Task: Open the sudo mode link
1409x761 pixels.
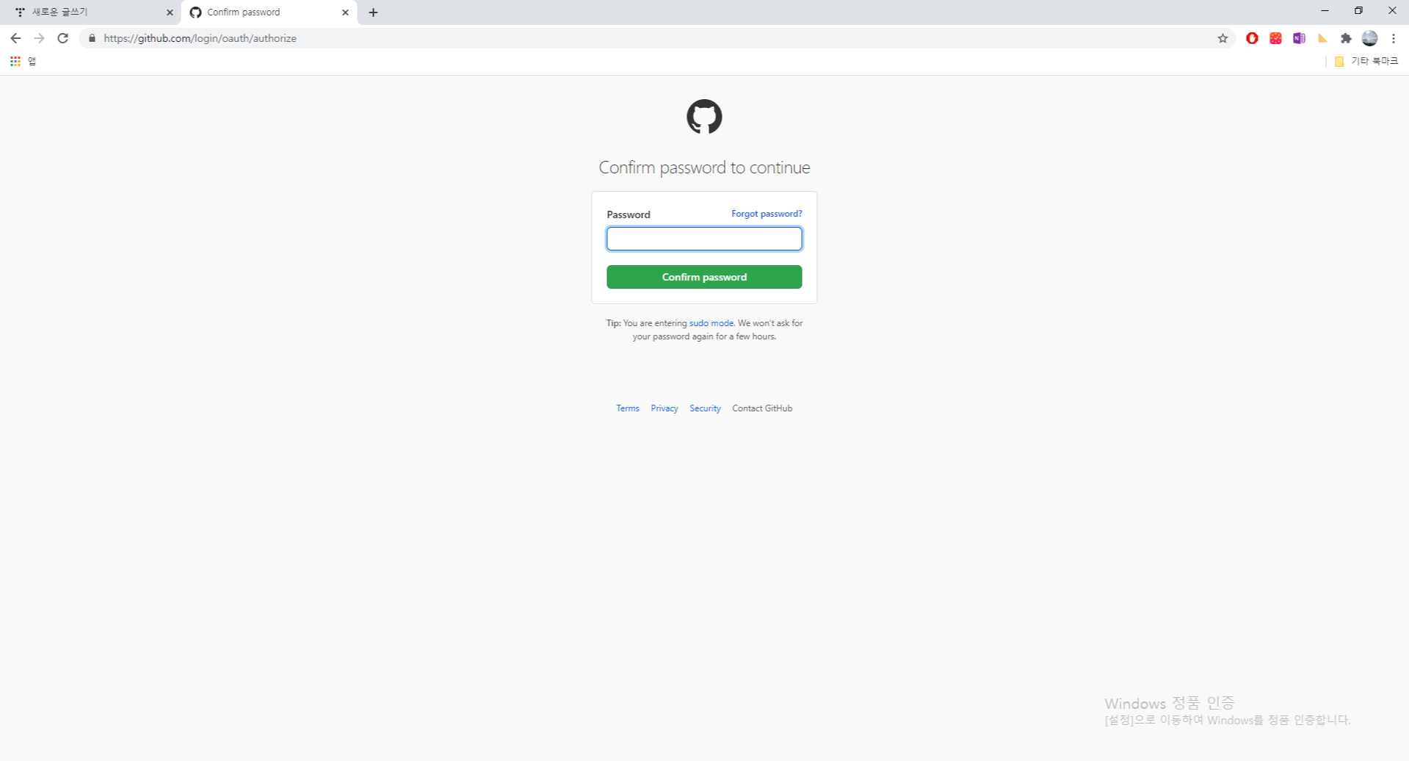Action: [711, 323]
